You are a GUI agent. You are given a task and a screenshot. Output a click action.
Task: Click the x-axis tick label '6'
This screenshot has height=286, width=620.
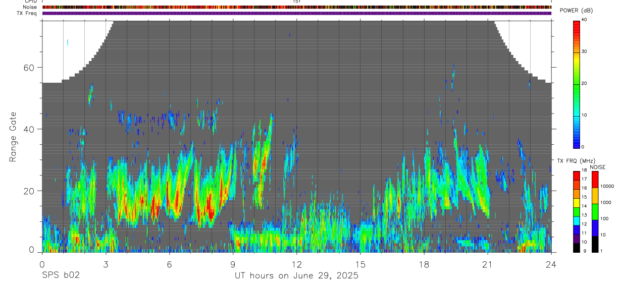(169, 264)
